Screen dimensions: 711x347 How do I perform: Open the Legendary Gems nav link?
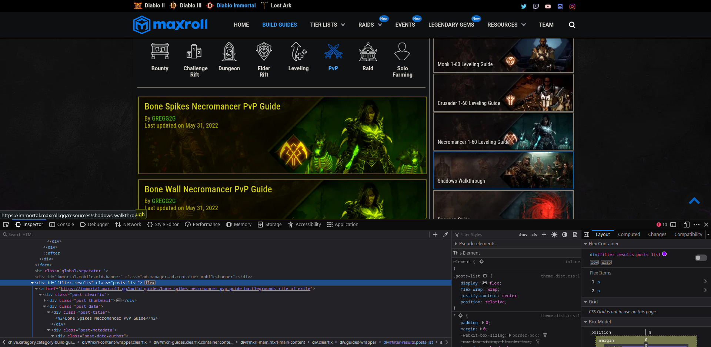[x=451, y=25]
